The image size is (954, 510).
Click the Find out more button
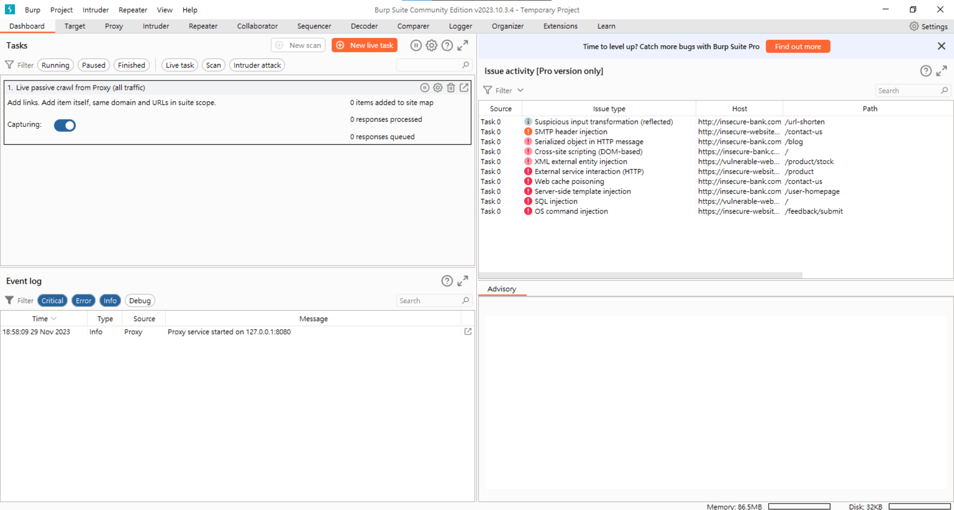coord(798,46)
